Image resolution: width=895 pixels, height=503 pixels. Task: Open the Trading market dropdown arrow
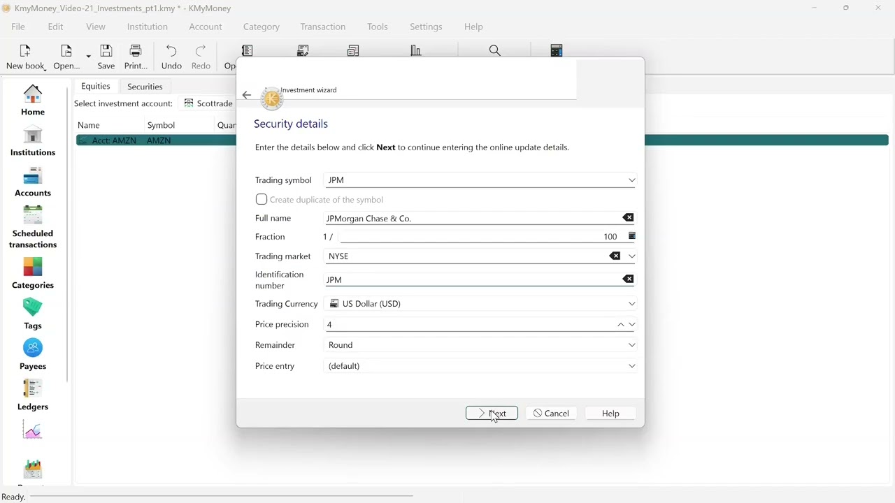[x=632, y=256]
